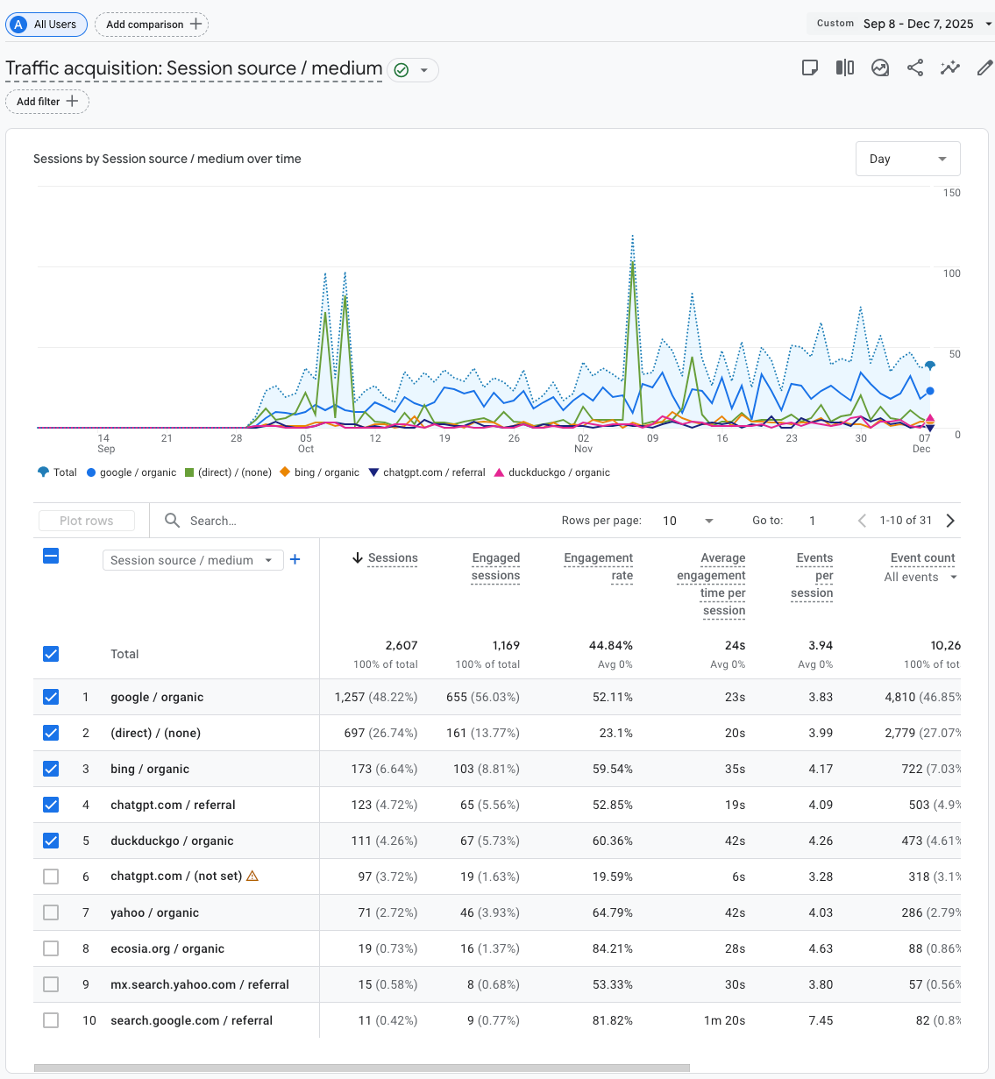Viewport: 995px width, 1079px height.
Task: Select the All Users segment chip
Action: point(46,24)
